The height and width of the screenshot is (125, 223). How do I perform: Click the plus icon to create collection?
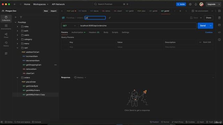tap(15, 17)
